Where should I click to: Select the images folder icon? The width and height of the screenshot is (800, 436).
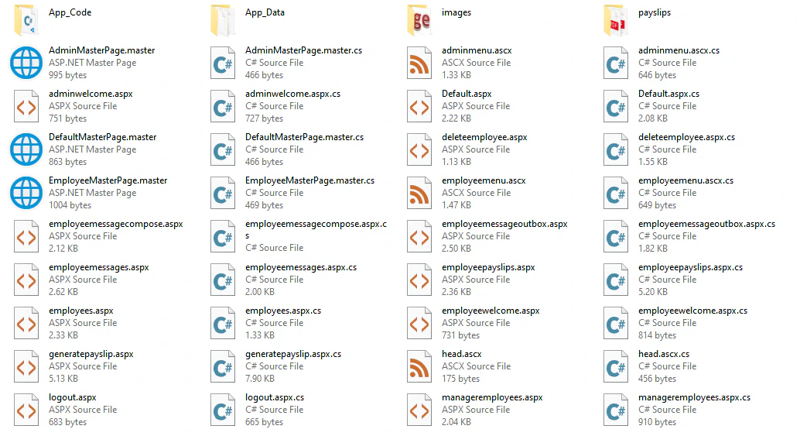click(419, 20)
